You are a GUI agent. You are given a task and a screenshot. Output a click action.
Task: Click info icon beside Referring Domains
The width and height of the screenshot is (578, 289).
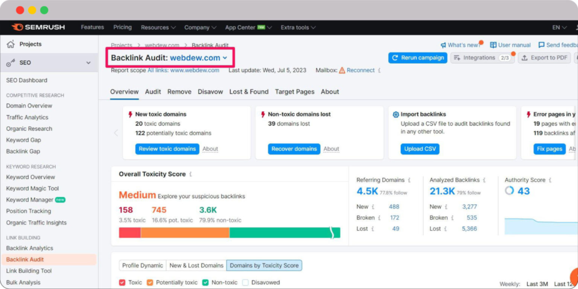click(x=409, y=180)
